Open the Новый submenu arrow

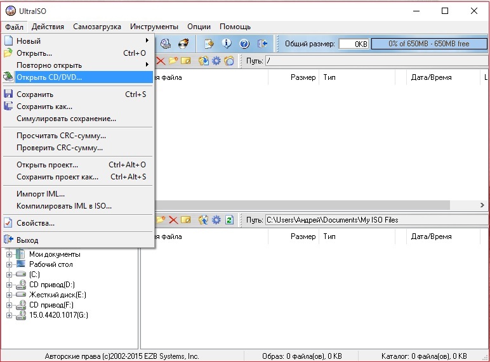147,41
